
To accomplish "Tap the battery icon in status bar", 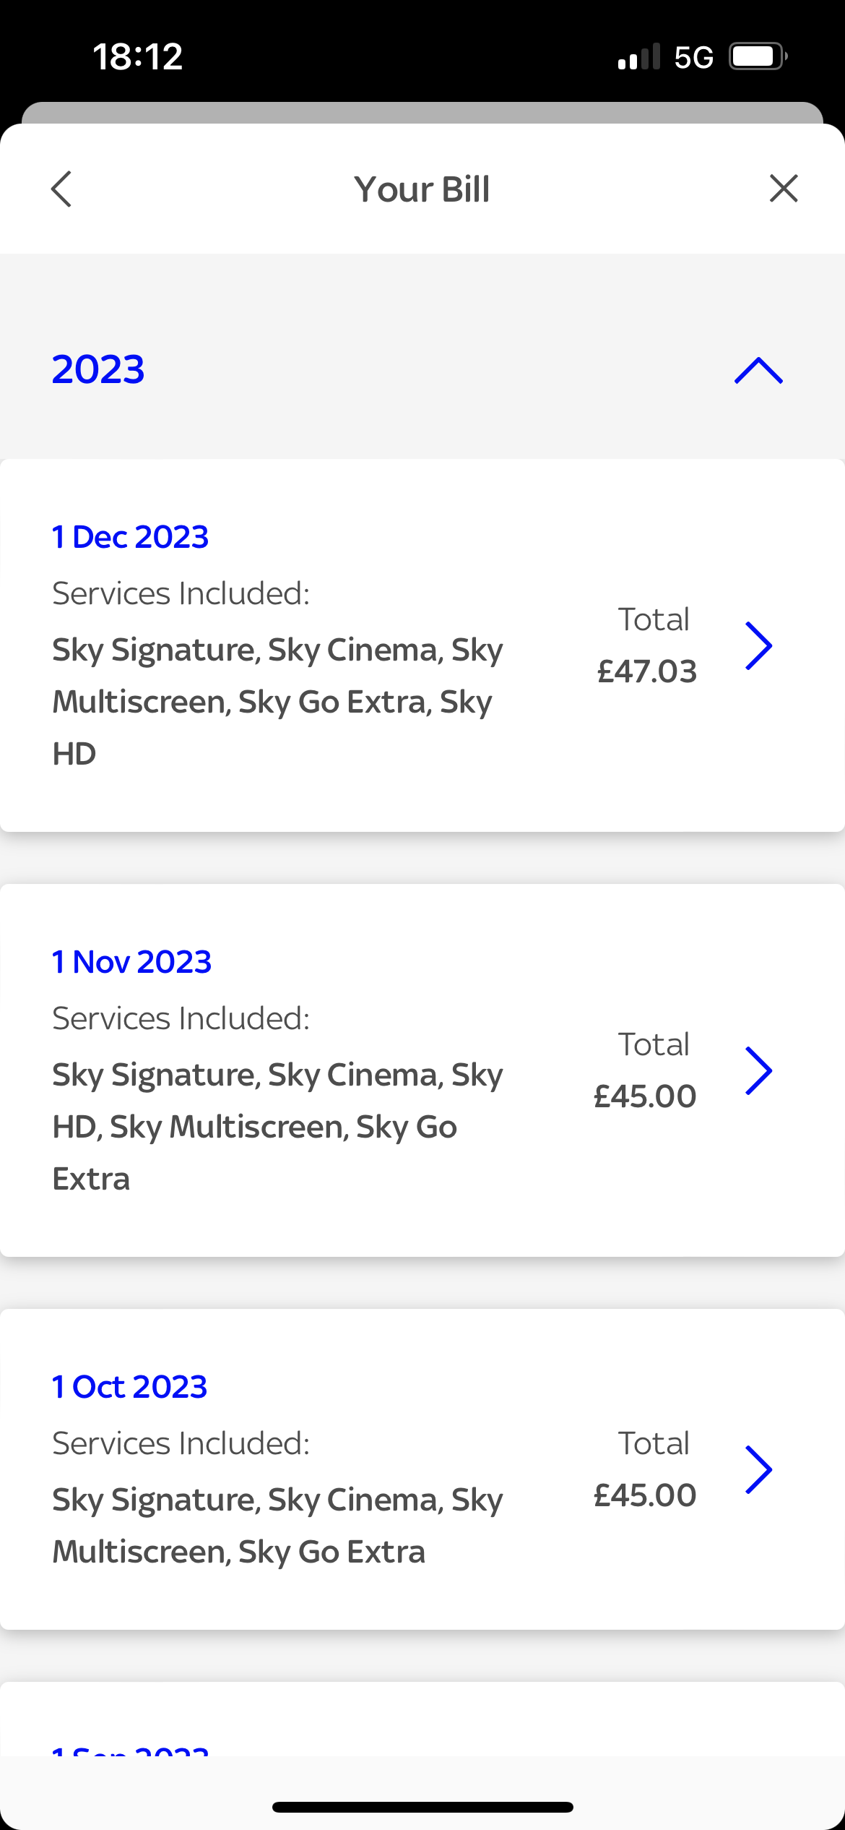I will click(x=758, y=56).
